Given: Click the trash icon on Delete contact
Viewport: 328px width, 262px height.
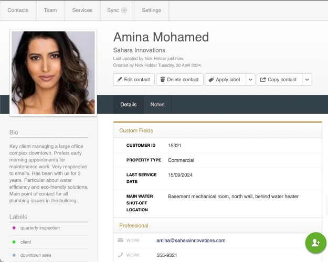Looking at the screenshot, I should pyautogui.click(x=163, y=80).
